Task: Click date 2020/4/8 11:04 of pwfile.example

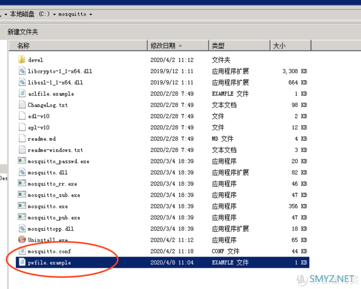Action: 172,262
